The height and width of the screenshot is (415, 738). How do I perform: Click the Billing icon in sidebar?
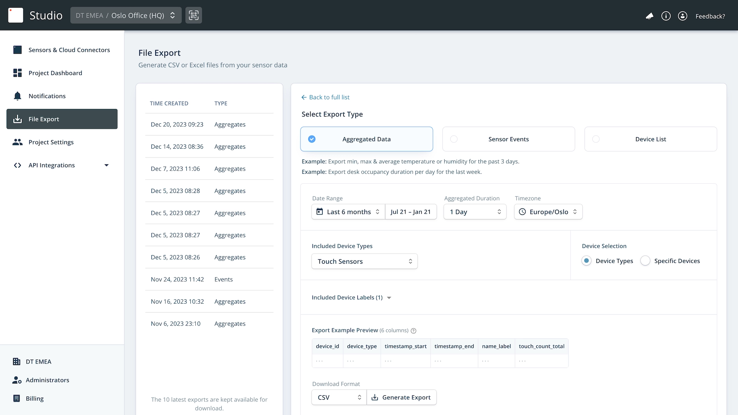tap(17, 398)
